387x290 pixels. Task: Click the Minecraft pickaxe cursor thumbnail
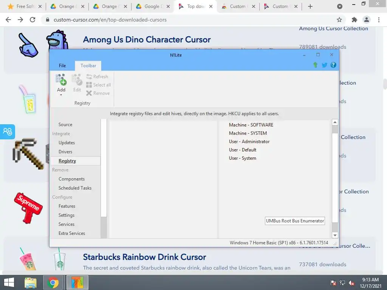[28, 154]
